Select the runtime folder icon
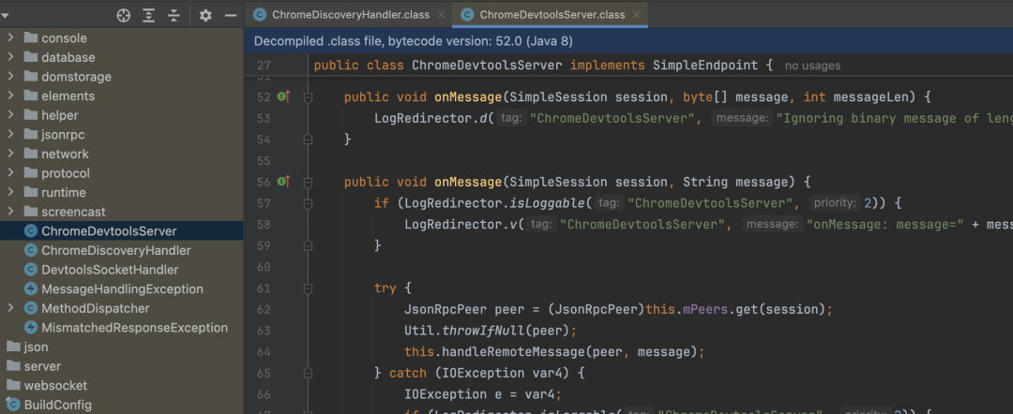The image size is (1013, 414). tap(30, 192)
